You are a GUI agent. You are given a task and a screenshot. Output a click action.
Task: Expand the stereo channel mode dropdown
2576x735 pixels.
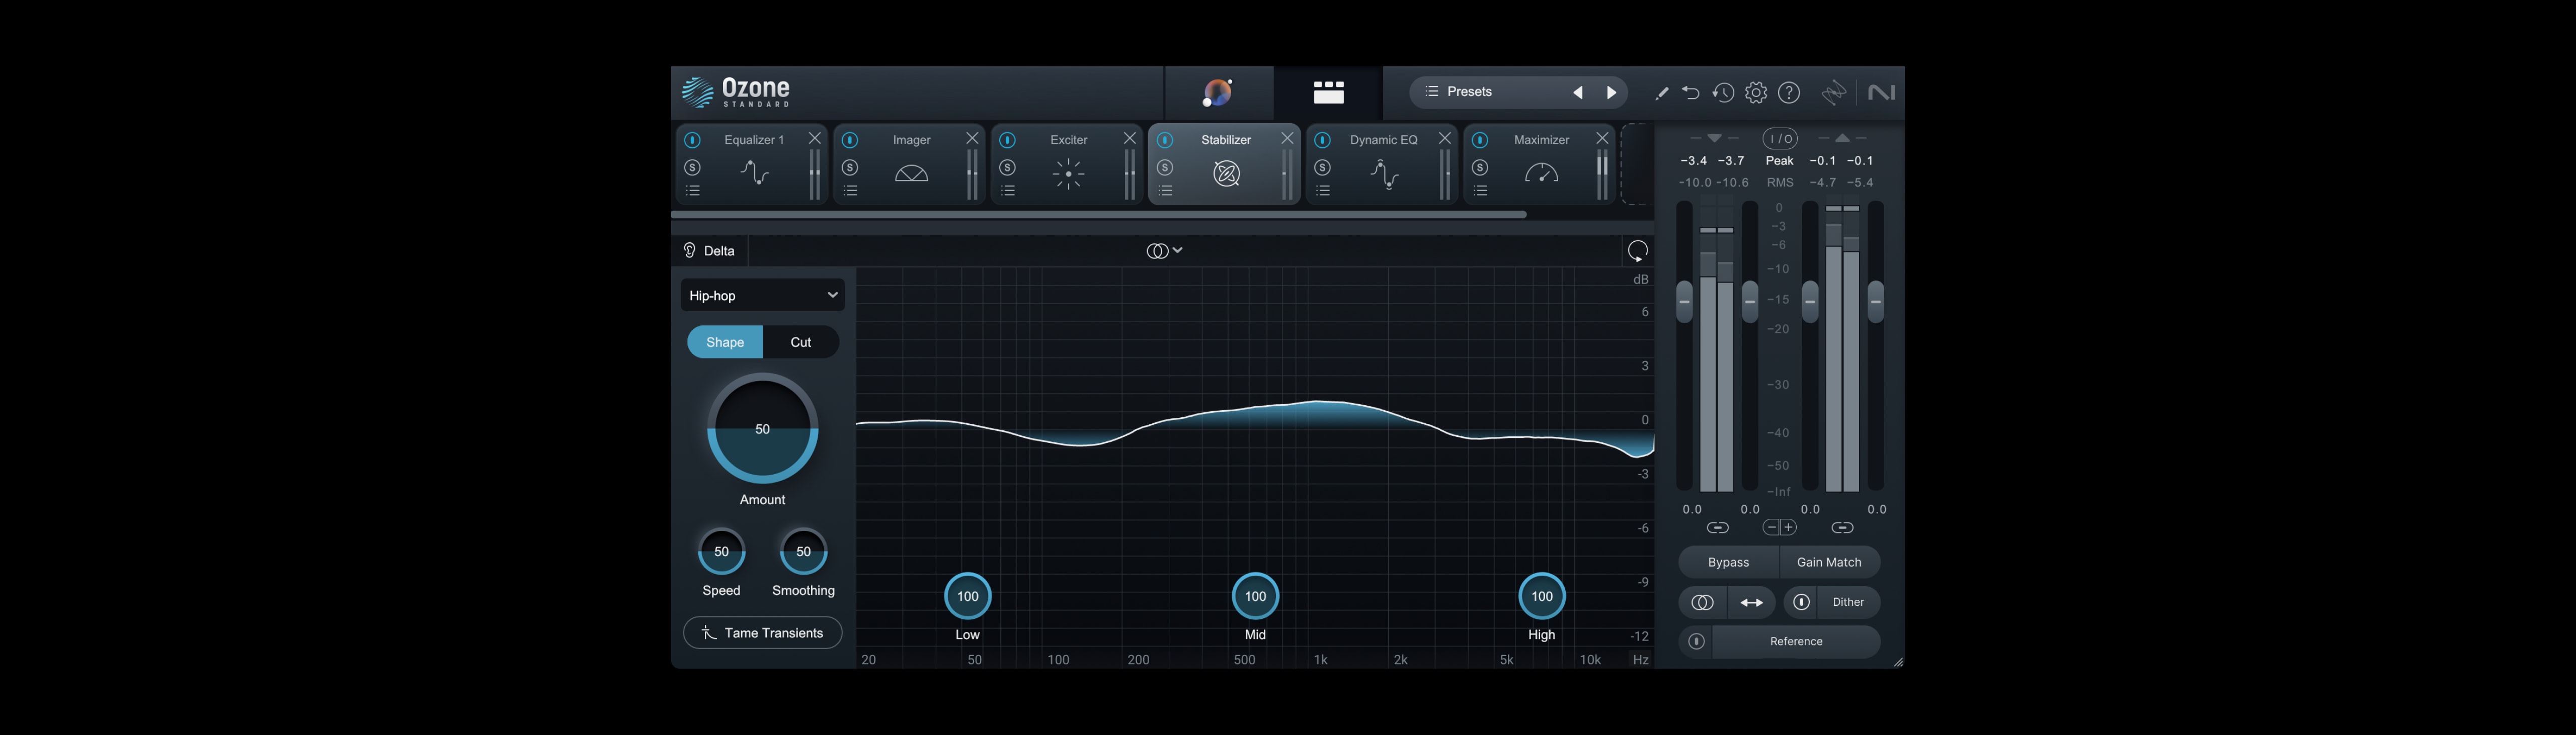[x=1165, y=251]
